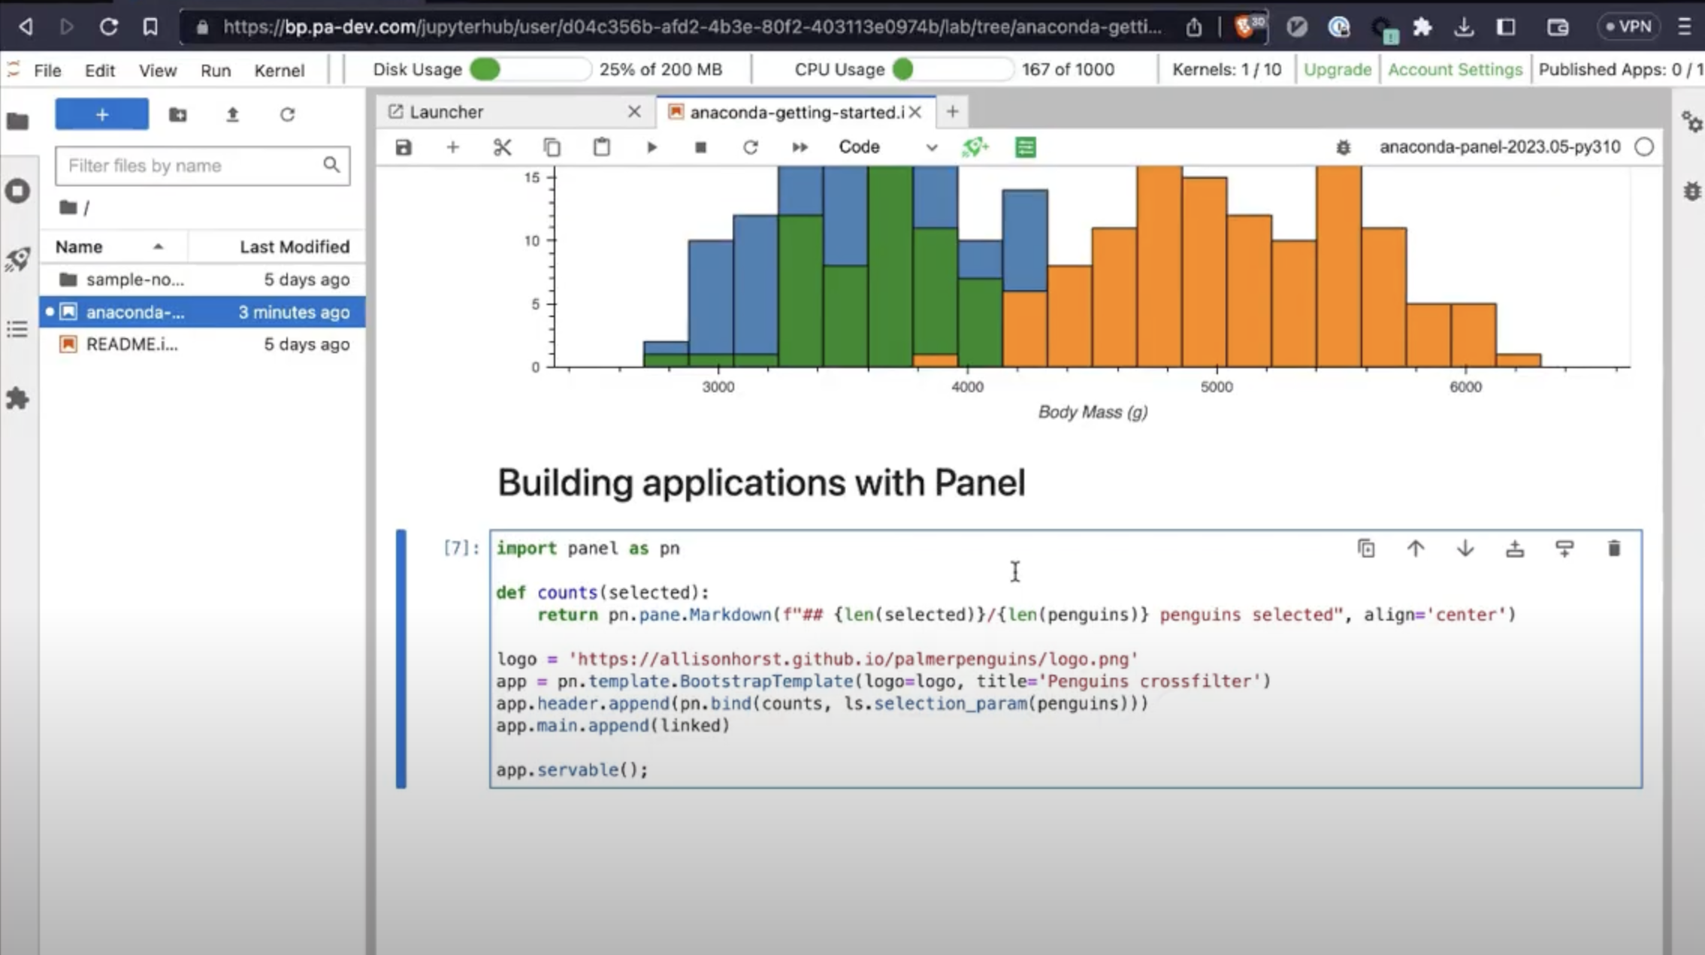Open the Run menu
Image resolution: width=1705 pixels, height=955 pixels.
tap(216, 70)
